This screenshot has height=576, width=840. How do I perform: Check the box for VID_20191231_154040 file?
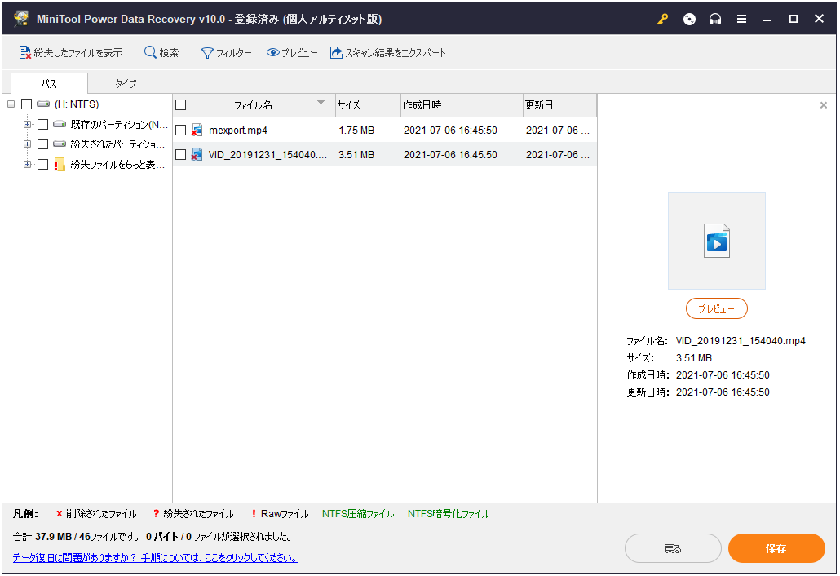coord(181,155)
